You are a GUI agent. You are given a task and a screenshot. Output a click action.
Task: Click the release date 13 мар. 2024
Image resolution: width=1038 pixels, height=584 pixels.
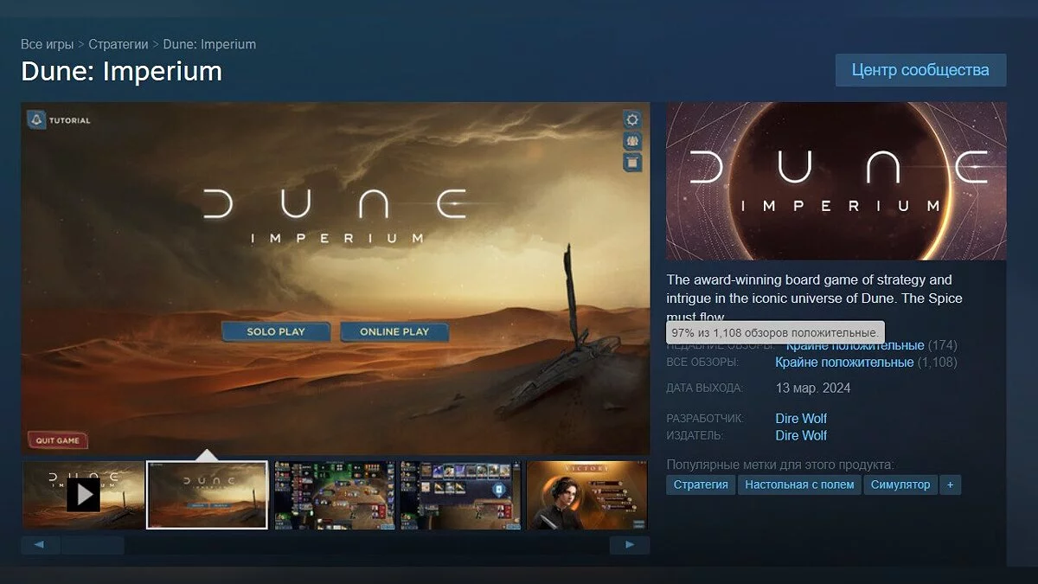pos(813,388)
